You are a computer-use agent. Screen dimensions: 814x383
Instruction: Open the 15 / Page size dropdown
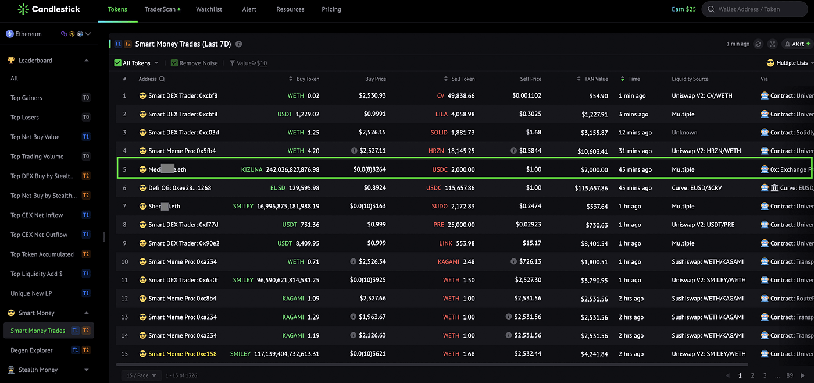[141, 375]
